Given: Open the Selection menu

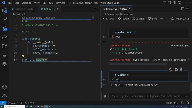Looking at the screenshot, I should pyautogui.click(x=26, y=3).
